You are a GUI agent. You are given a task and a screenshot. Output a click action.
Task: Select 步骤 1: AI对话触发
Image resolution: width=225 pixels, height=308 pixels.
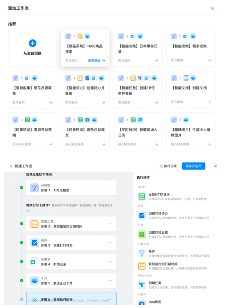[x=71, y=188]
